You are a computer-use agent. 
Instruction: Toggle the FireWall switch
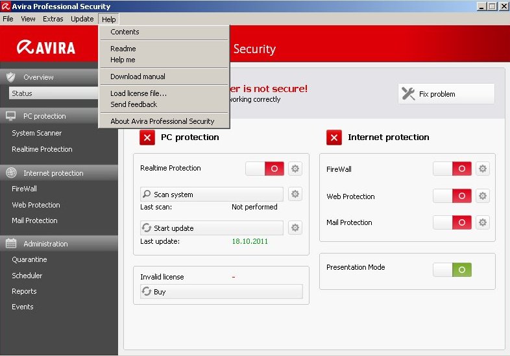coord(452,169)
